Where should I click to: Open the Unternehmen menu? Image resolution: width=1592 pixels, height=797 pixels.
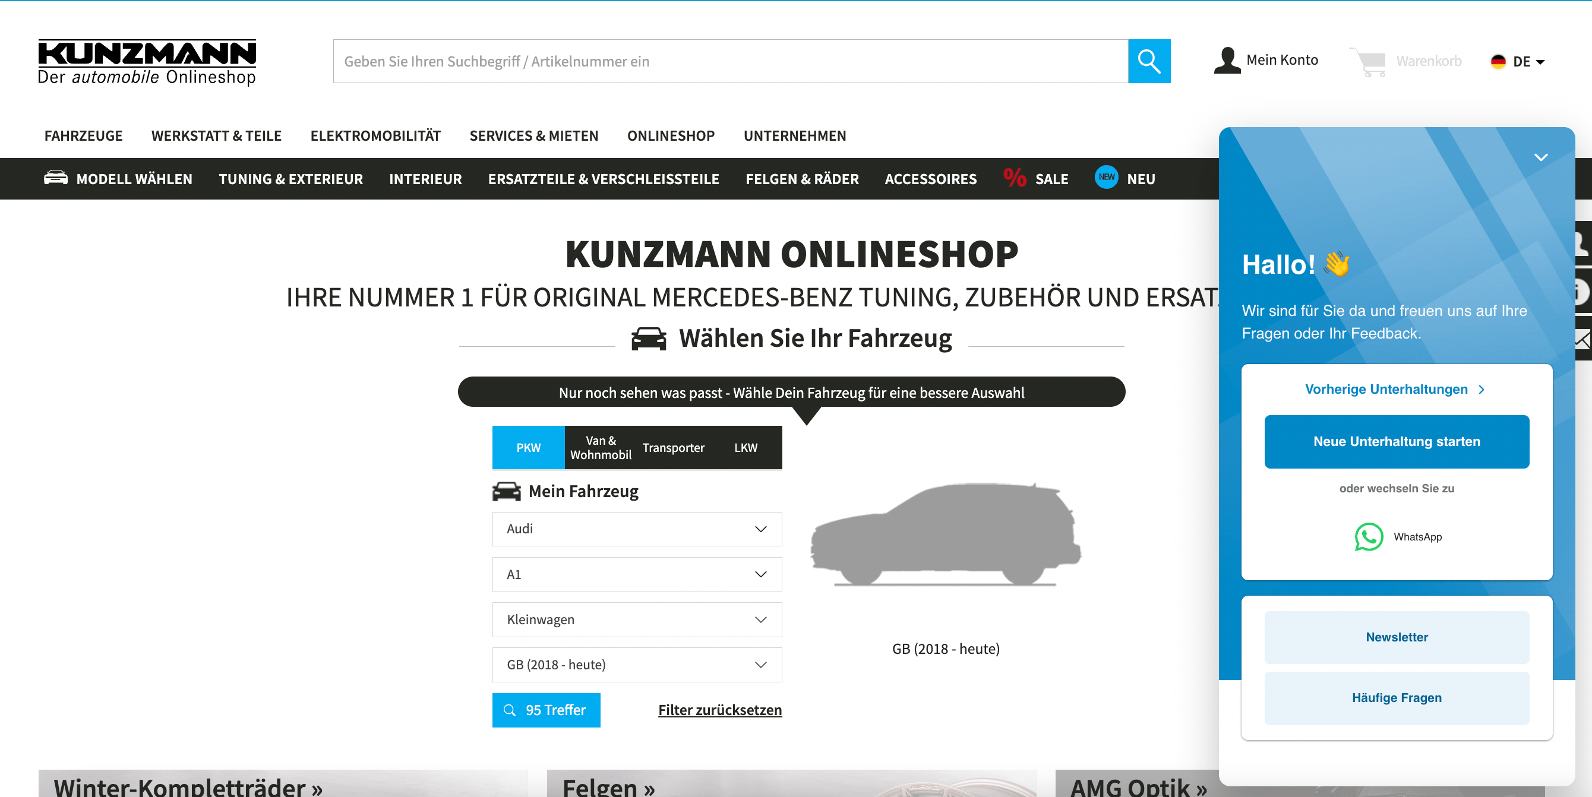tap(795, 135)
